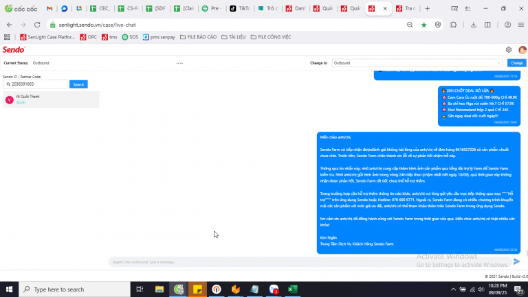Expand the FILE CÔNG VIỆC bookmark folder
Viewport: 528px width, 297px height.
tap(271, 37)
